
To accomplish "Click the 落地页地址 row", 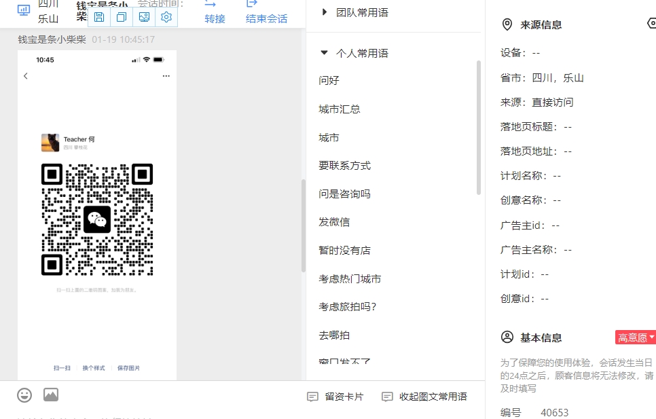I will pos(536,151).
